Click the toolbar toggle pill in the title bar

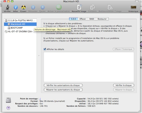click(x=137, y=1)
